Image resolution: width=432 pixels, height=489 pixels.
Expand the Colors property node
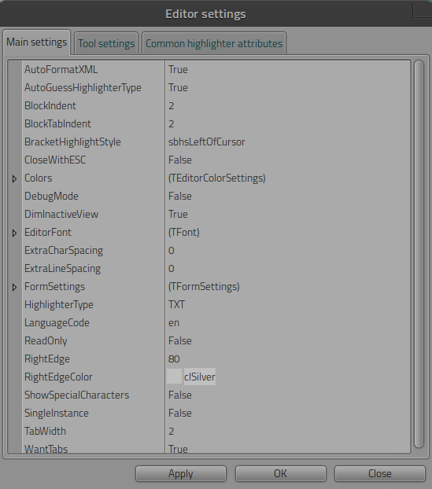click(14, 178)
